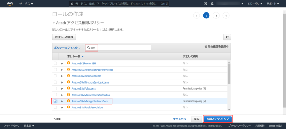Check the AmazonSSMPatchAssociation checkbox
Screen dimensions: 286x129
click(x=55, y=107)
